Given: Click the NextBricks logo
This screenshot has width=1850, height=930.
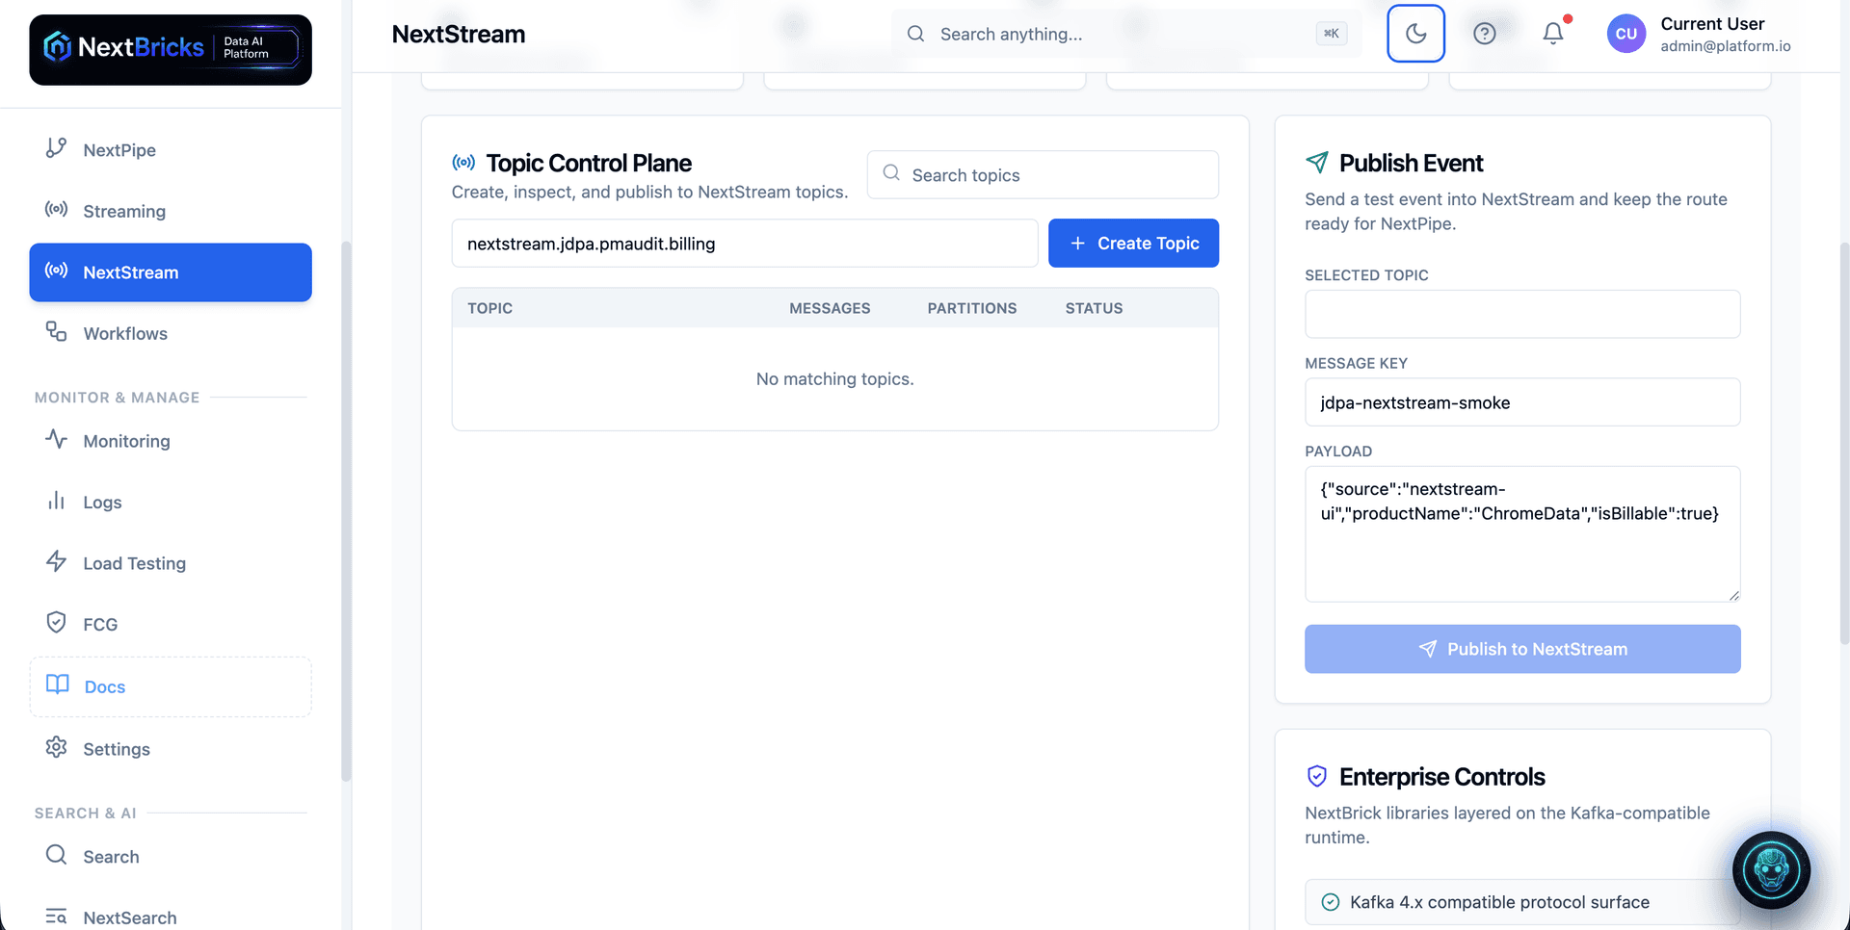Looking at the screenshot, I should 171,50.
